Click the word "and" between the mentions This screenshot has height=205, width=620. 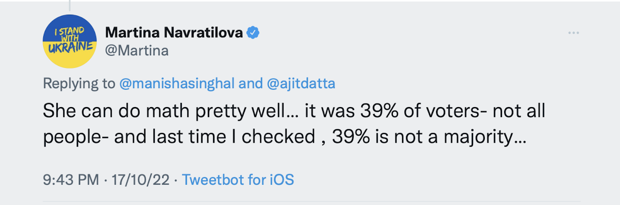[x=250, y=84]
